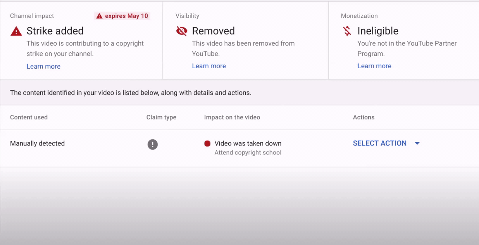The height and width of the screenshot is (245, 479).
Task: Click the red dot beside Video was taken down
Action: (x=207, y=143)
